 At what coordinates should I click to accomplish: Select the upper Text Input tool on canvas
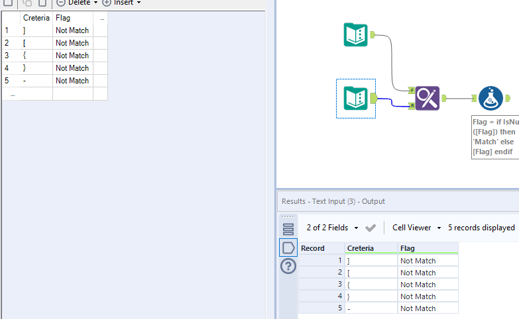point(355,34)
